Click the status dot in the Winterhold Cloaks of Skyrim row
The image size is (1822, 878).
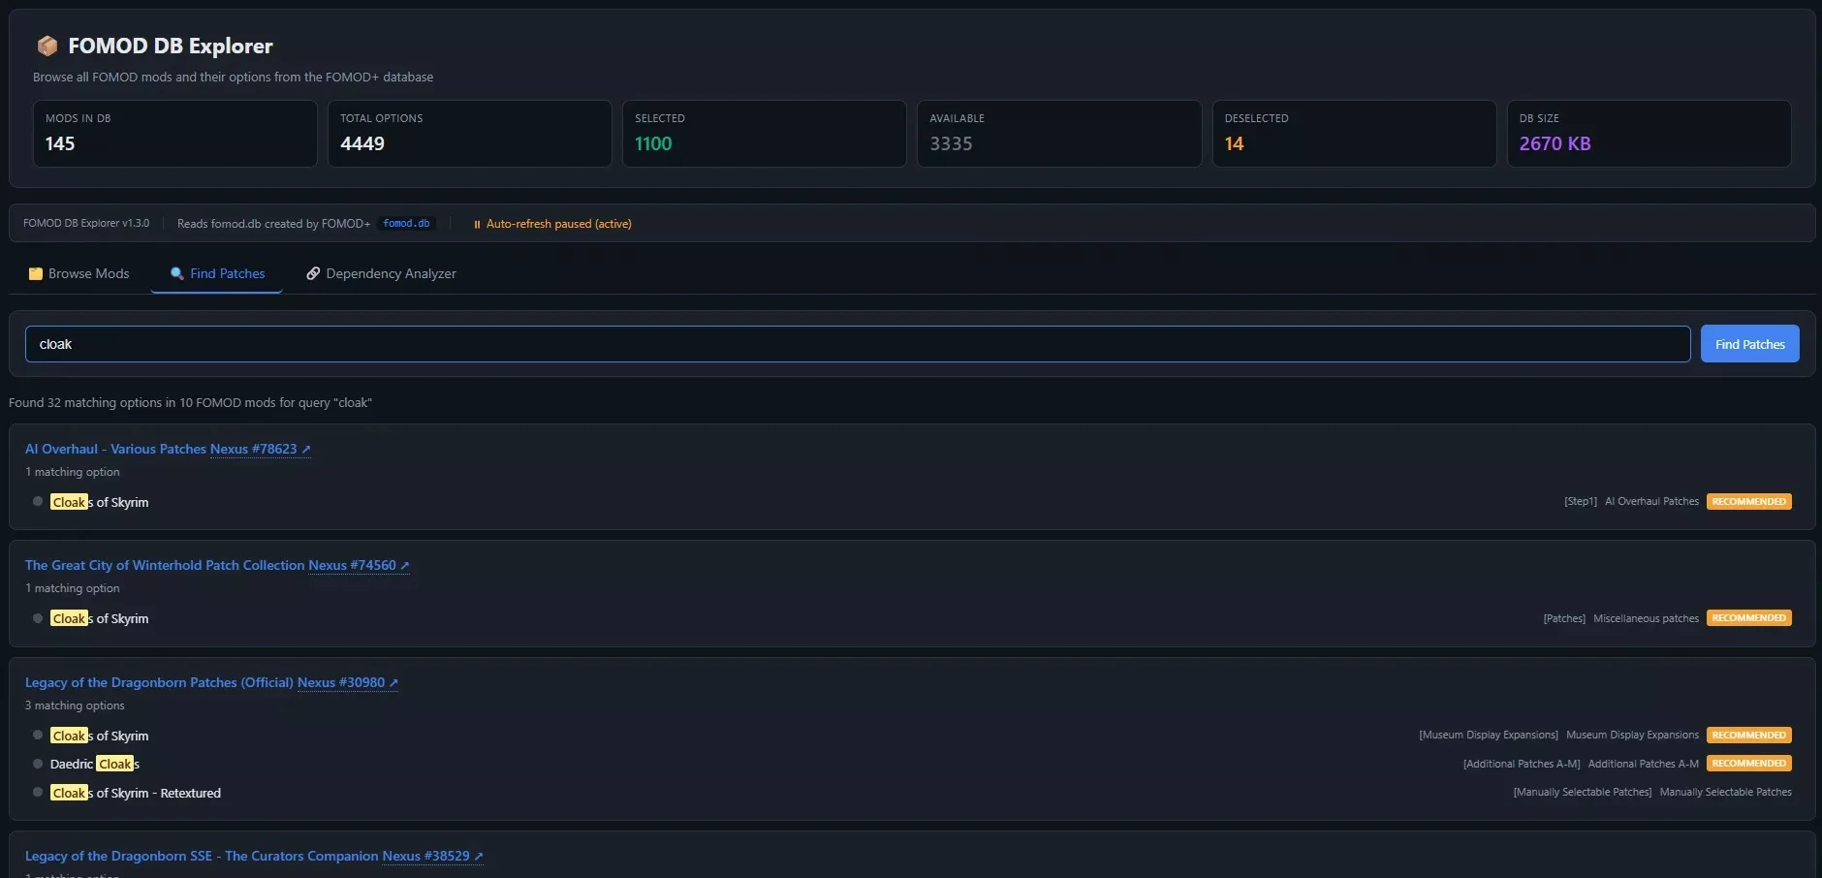[38, 618]
